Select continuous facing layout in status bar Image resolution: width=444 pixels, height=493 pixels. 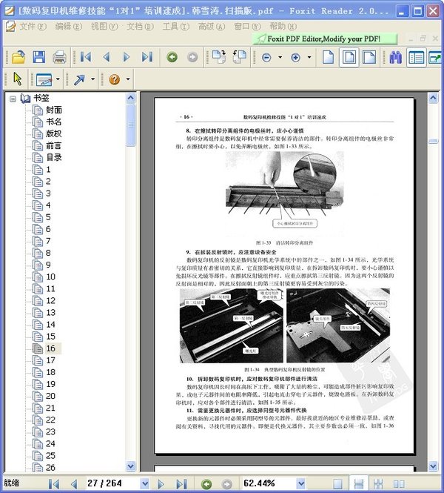tap(378, 484)
